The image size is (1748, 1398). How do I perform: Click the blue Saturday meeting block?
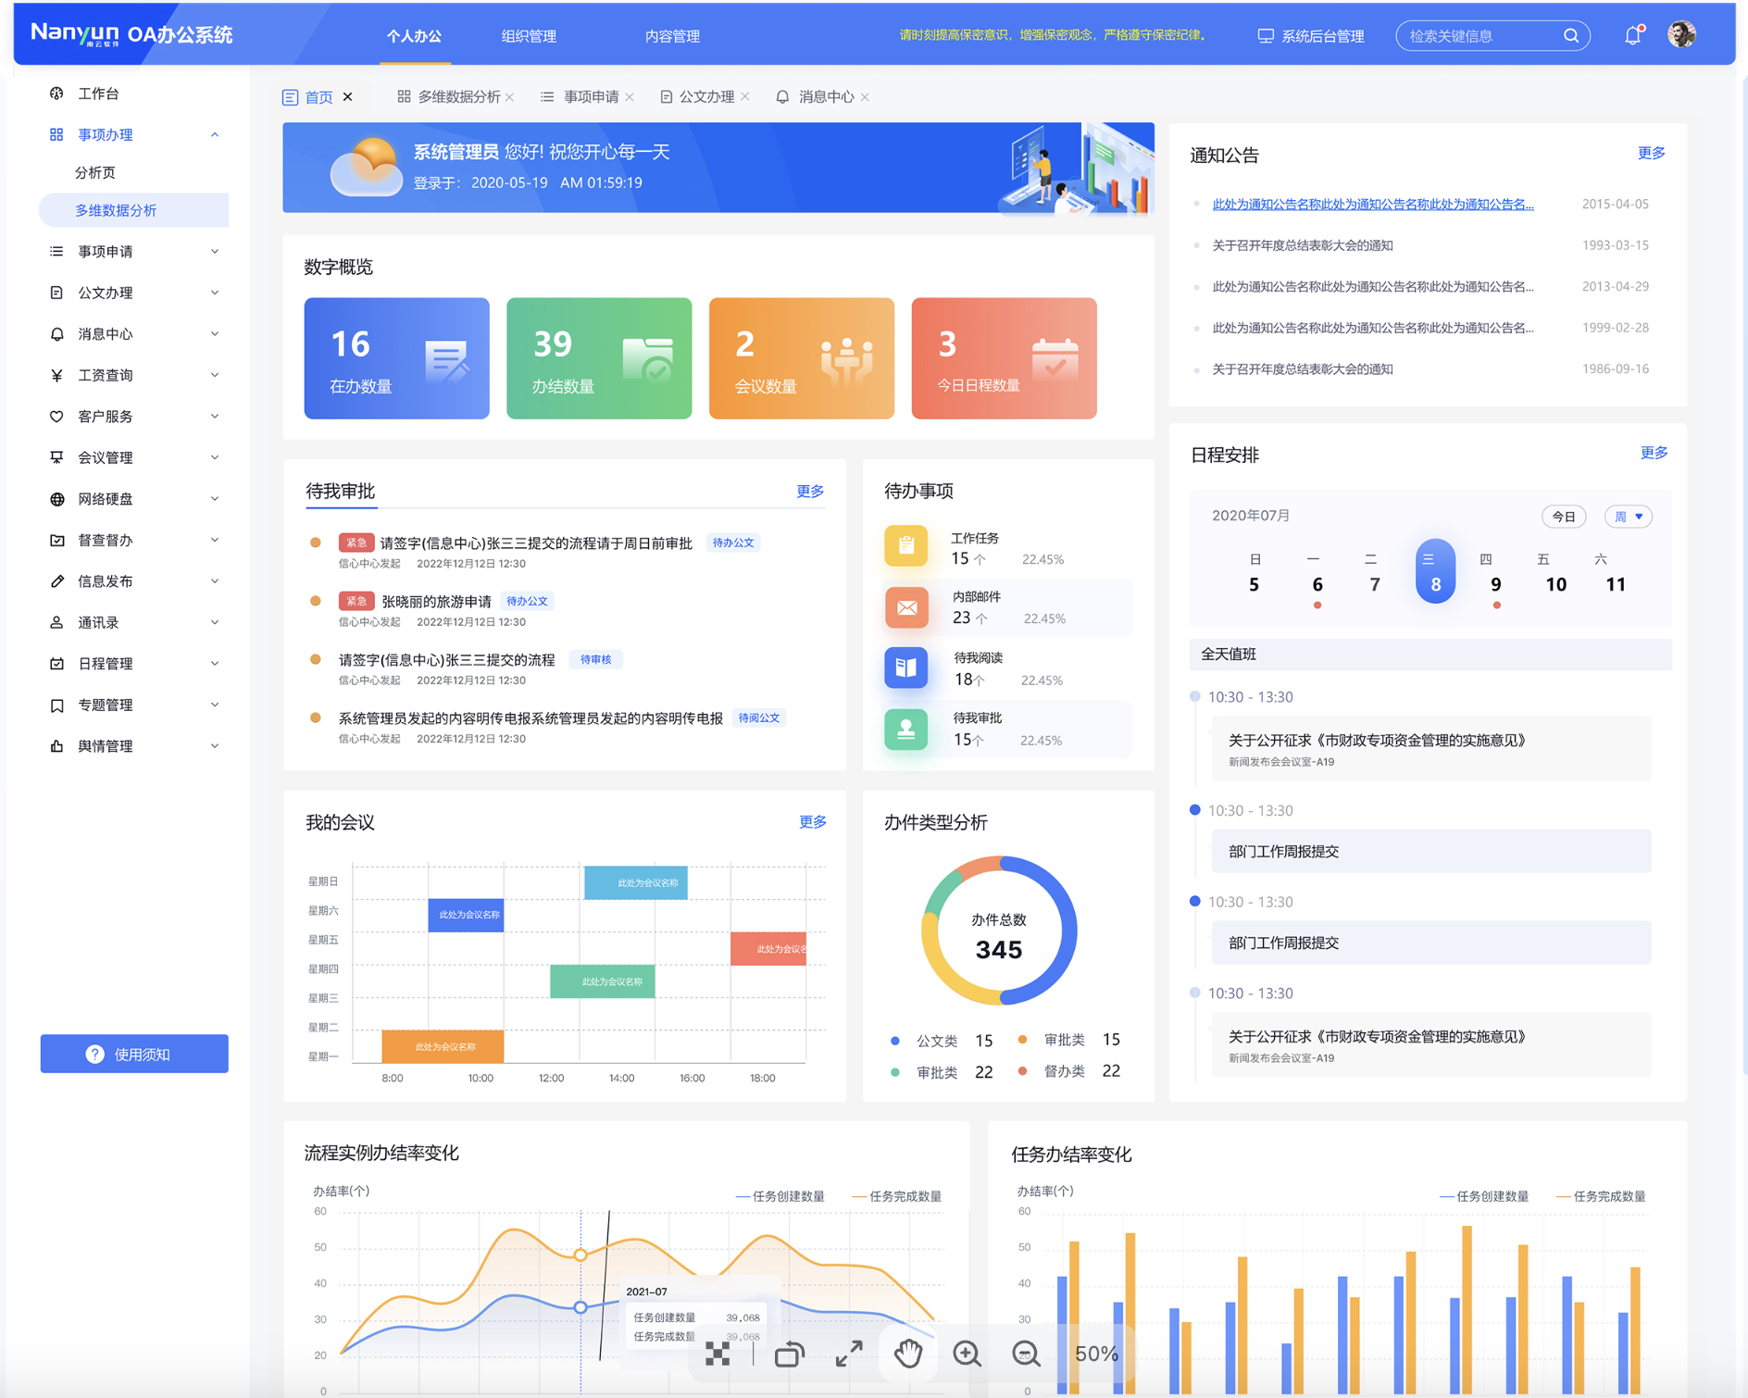pos(466,915)
